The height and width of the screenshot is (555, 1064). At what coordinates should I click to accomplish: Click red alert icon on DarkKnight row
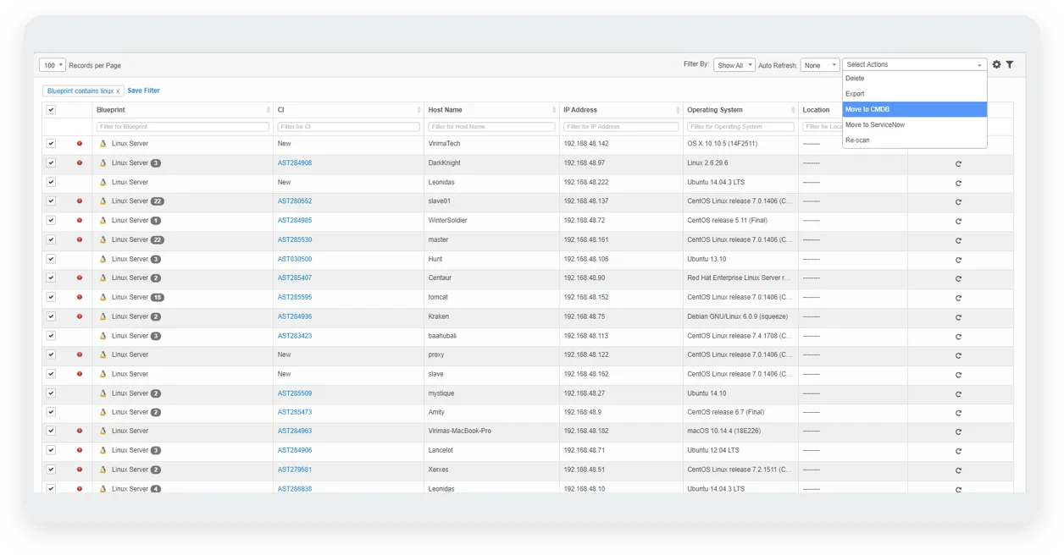pyautogui.click(x=80, y=162)
